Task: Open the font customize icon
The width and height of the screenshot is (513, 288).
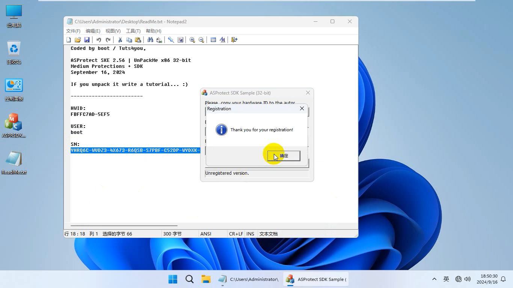Action: click(x=222, y=40)
